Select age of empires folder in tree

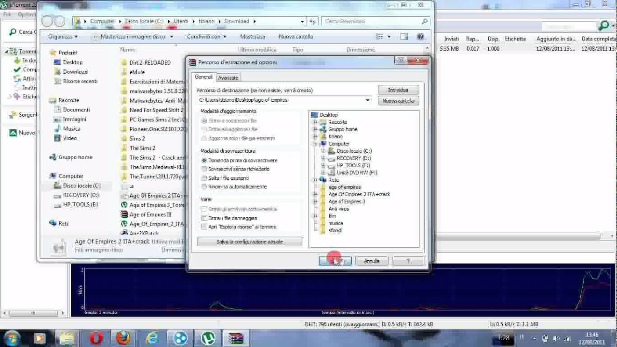click(344, 187)
